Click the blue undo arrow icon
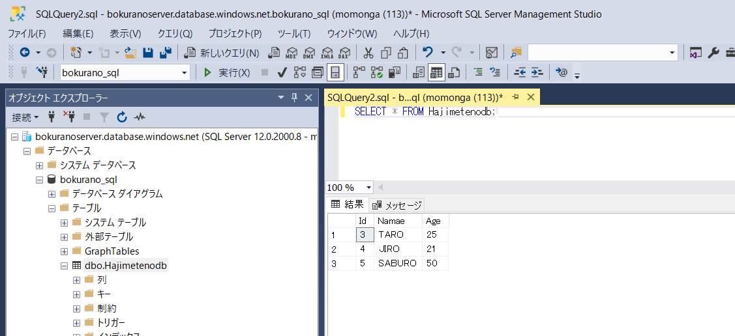The width and height of the screenshot is (735, 336). [x=427, y=52]
